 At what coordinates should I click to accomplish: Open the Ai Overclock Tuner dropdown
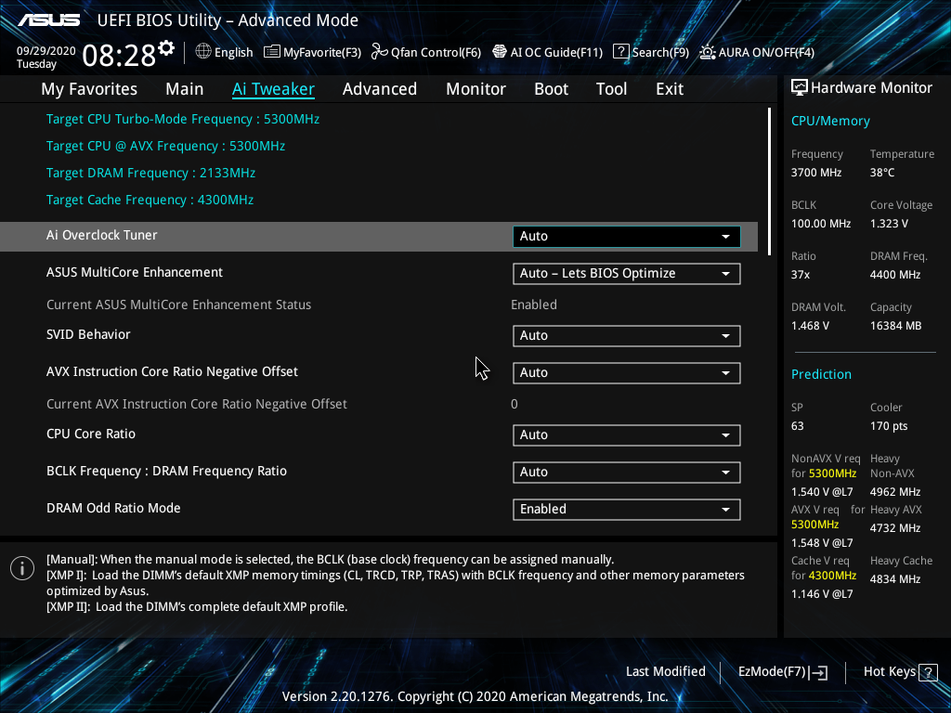click(x=627, y=237)
